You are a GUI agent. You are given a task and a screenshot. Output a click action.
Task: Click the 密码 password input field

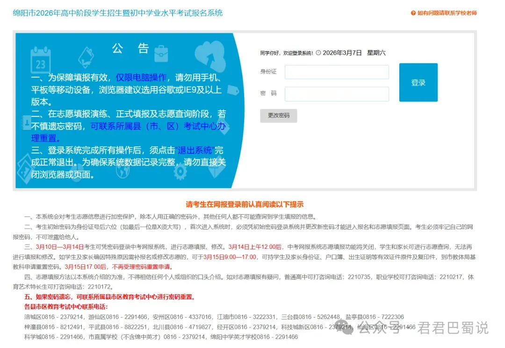click(x=337, y=94)
